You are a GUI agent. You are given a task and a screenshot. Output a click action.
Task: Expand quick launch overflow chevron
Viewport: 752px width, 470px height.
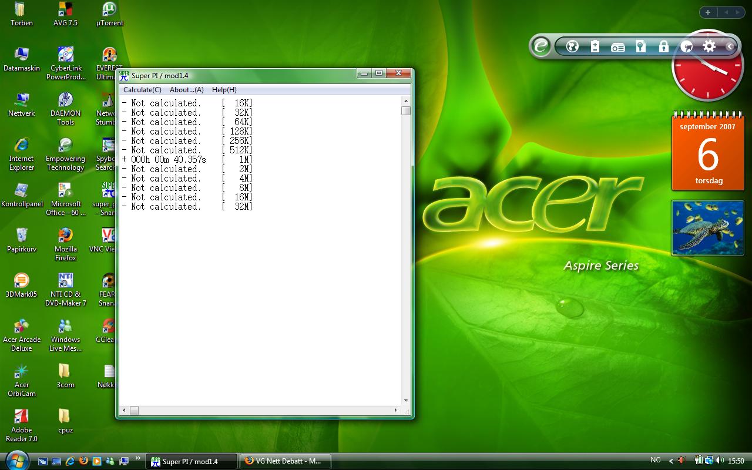(x=138, y=458)
